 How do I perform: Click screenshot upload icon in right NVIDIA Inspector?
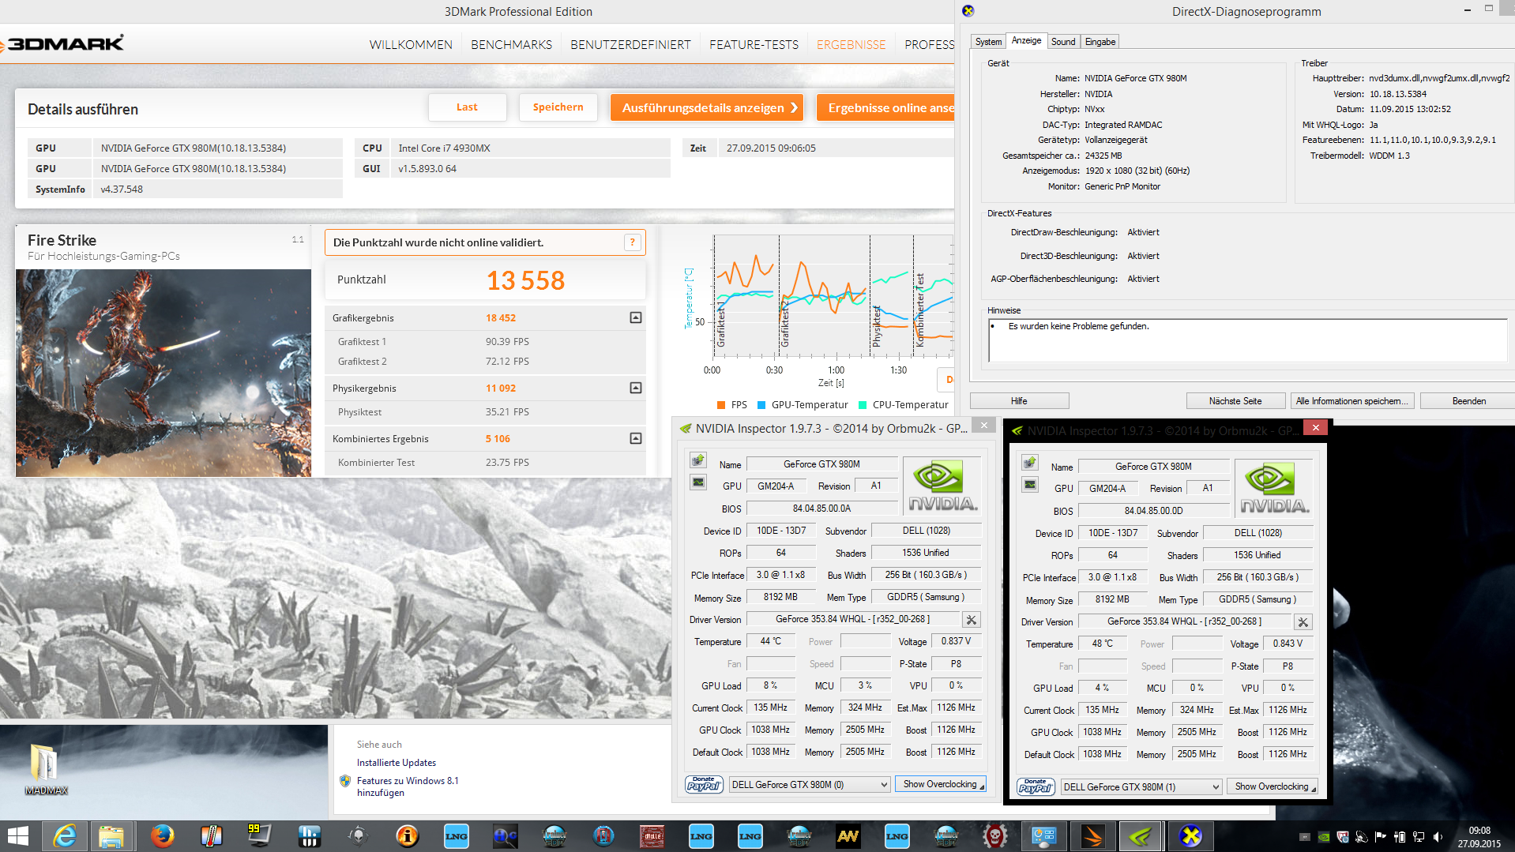1029,463
